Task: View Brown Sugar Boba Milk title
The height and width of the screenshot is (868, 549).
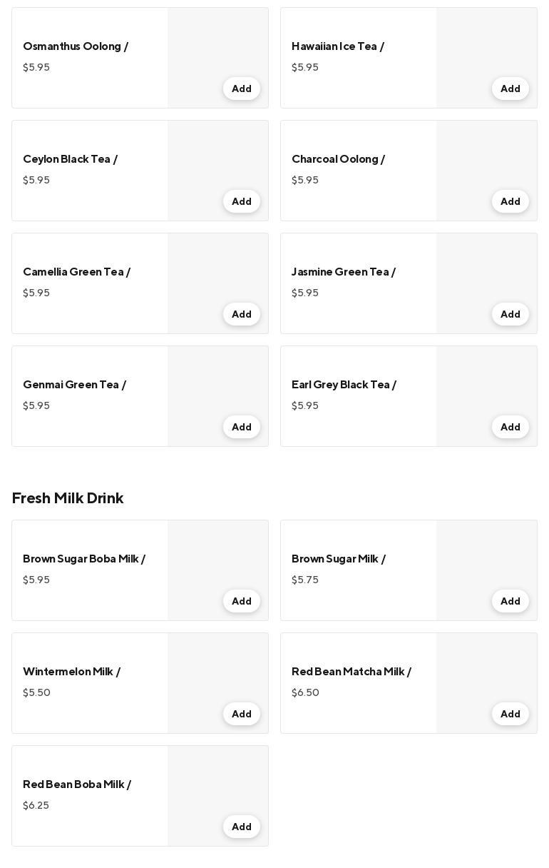Action: (x=84, y=559)
